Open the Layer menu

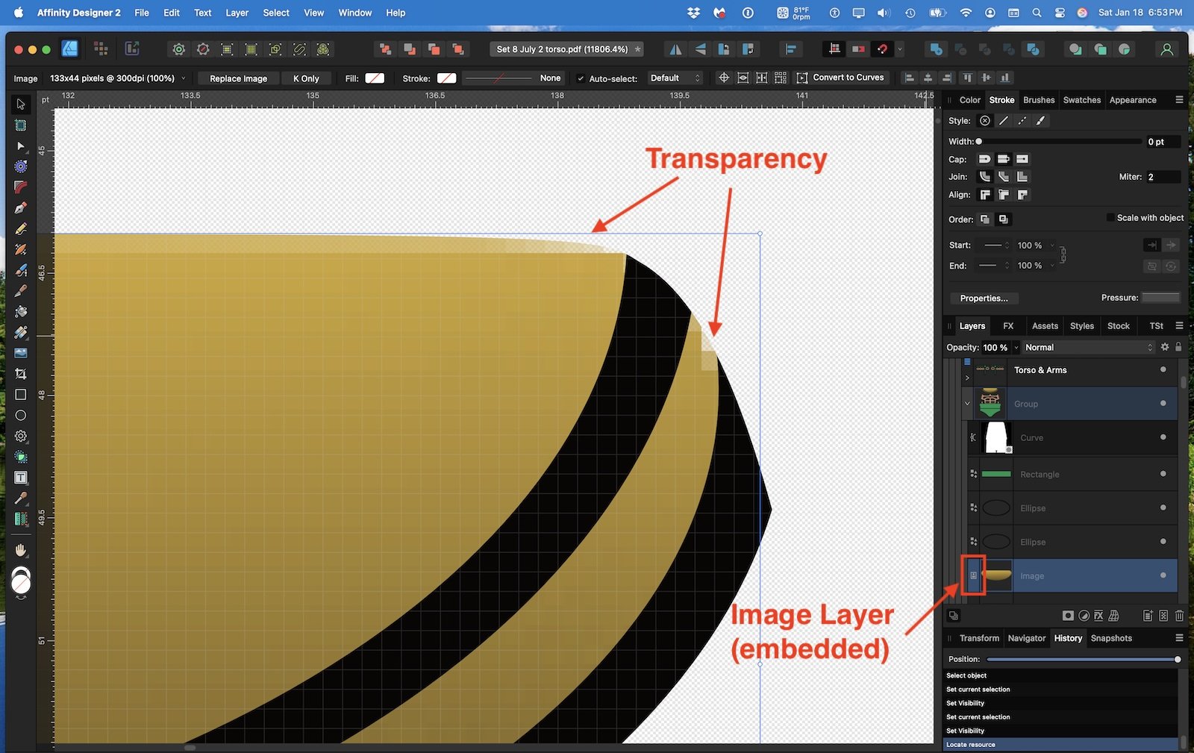coord(237,13)
